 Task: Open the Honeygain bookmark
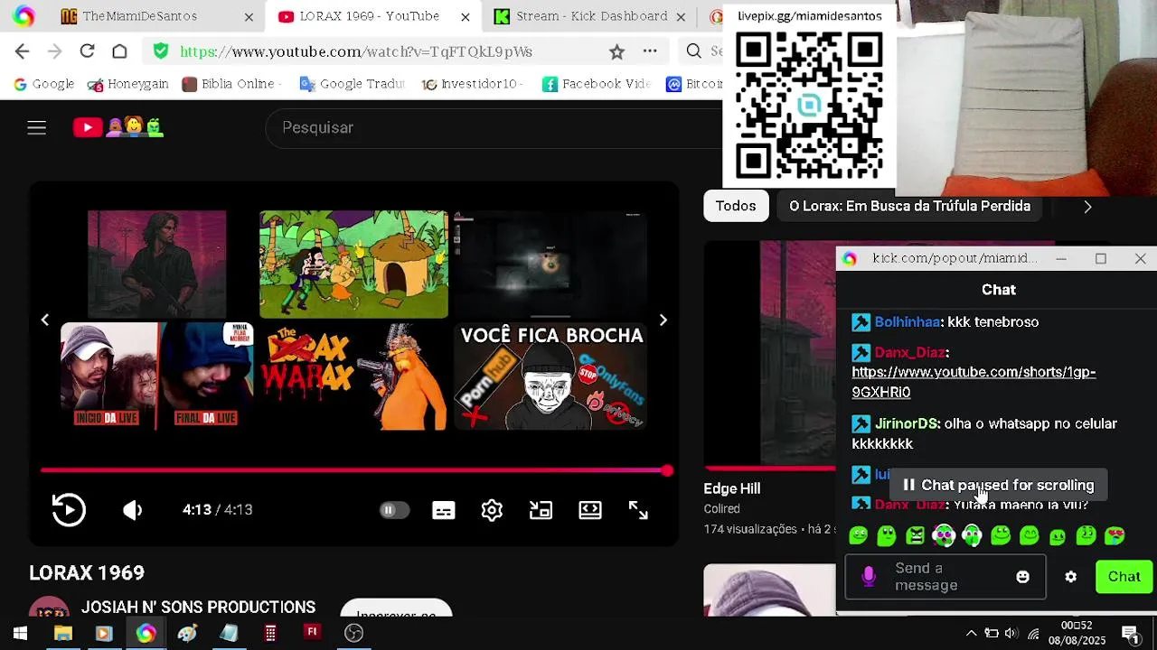[128, 84]
